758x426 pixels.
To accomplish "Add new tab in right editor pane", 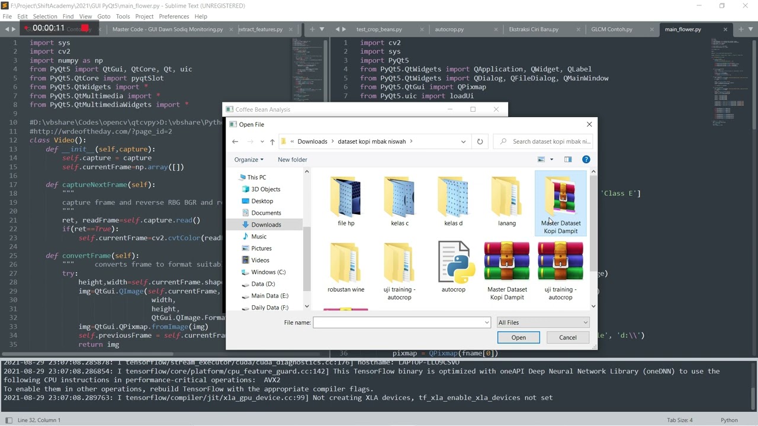I will [x=740, y=29].
